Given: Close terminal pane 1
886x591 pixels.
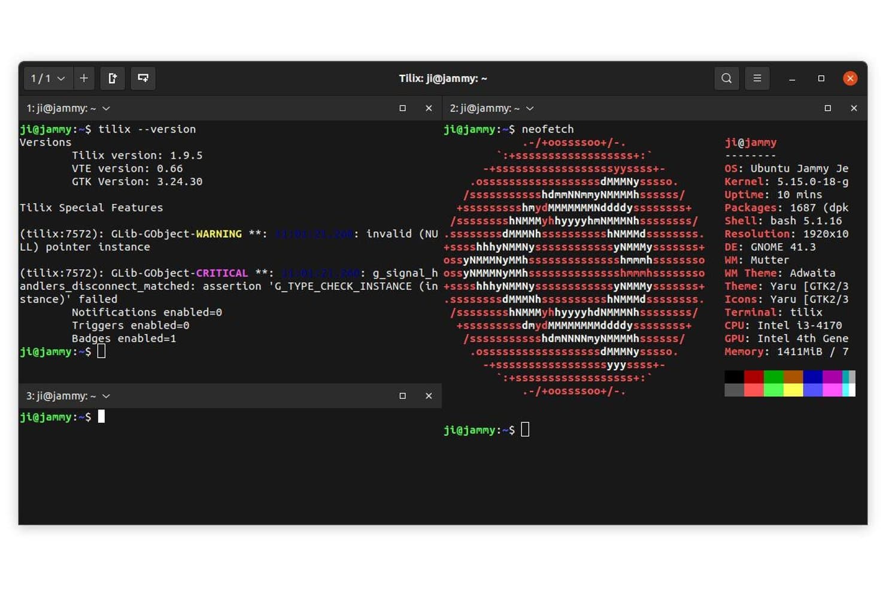Looking at the screenshot, I should 429,108.
